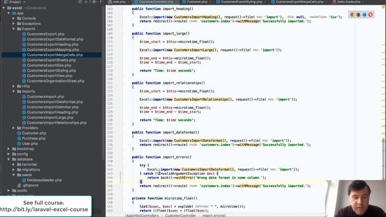Switch to CustomerController.php tab

click(156, 2)
